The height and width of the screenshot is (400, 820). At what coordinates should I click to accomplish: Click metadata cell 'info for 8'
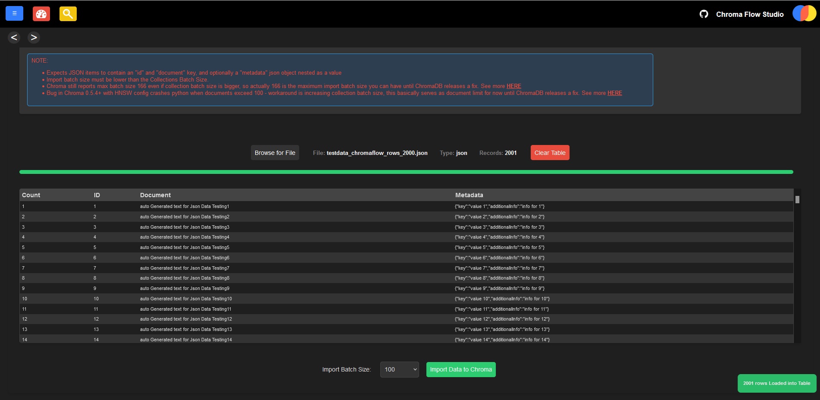(500, 278)
